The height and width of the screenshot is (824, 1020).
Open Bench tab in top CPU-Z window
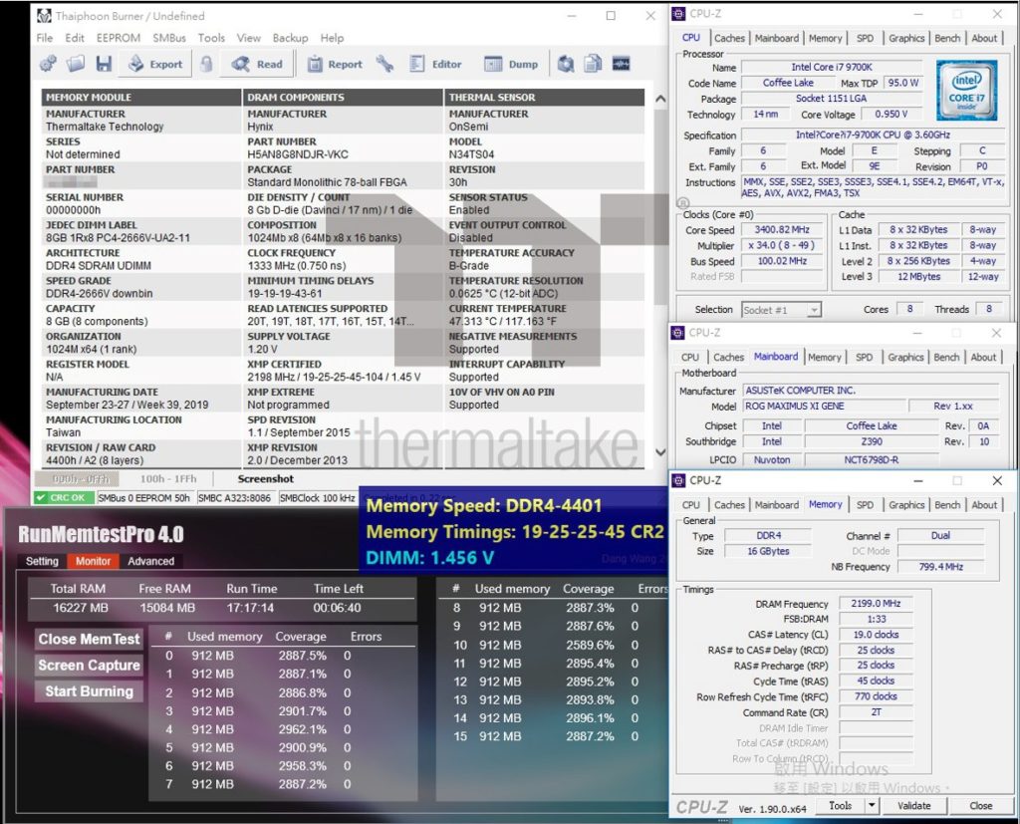[947, 39]
